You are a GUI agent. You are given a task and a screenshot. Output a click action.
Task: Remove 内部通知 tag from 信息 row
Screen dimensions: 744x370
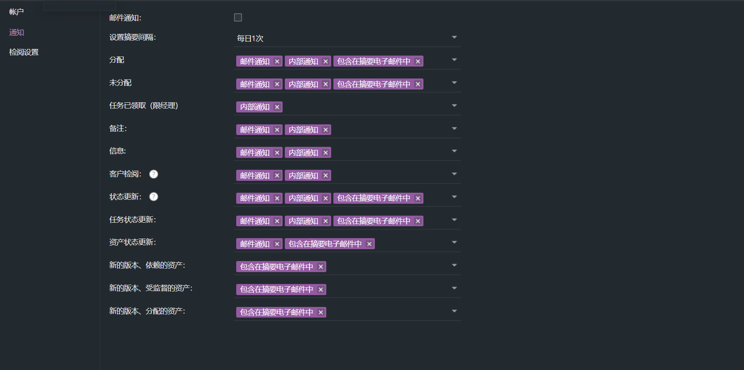coord(325,153)
